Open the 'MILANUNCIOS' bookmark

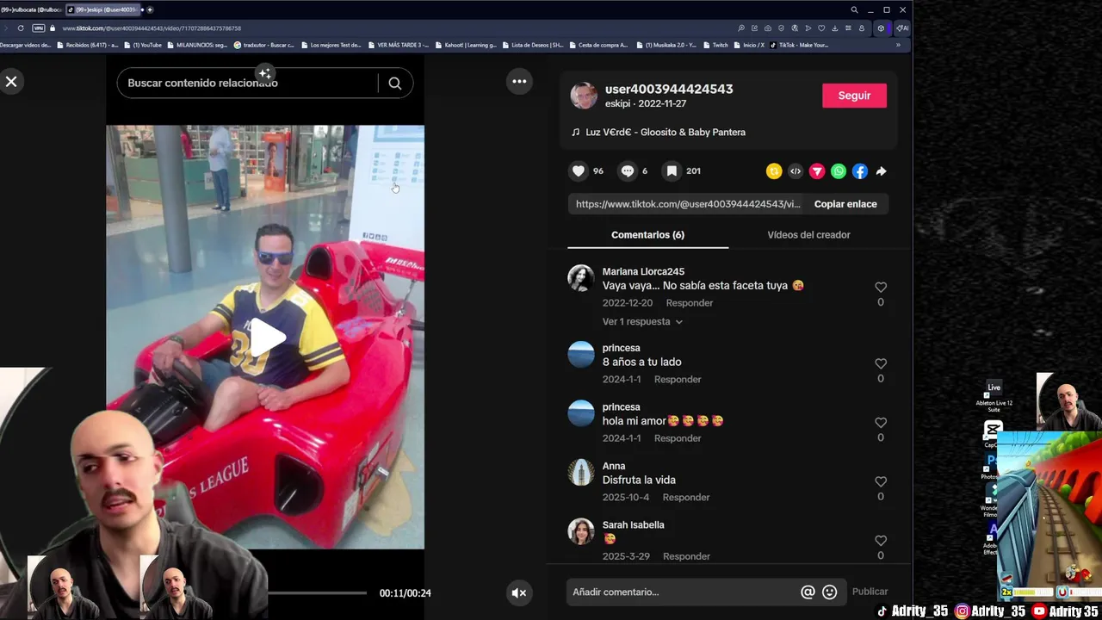coord(198,45)
